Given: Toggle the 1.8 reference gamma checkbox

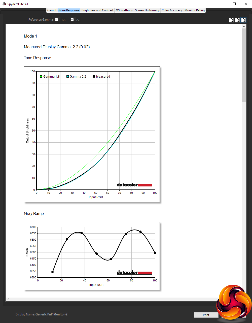Looking at the screenshot, I should (x=57, y=19).
